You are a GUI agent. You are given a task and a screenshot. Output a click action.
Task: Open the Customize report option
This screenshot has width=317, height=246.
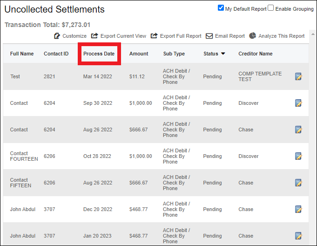click(70, 36)
